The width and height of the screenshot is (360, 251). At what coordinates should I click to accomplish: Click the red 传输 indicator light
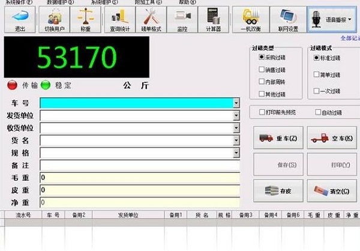point(12,85)
